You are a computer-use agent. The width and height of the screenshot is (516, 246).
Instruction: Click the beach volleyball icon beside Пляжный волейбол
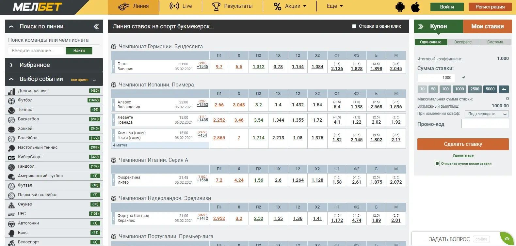(x=11, y=195)
